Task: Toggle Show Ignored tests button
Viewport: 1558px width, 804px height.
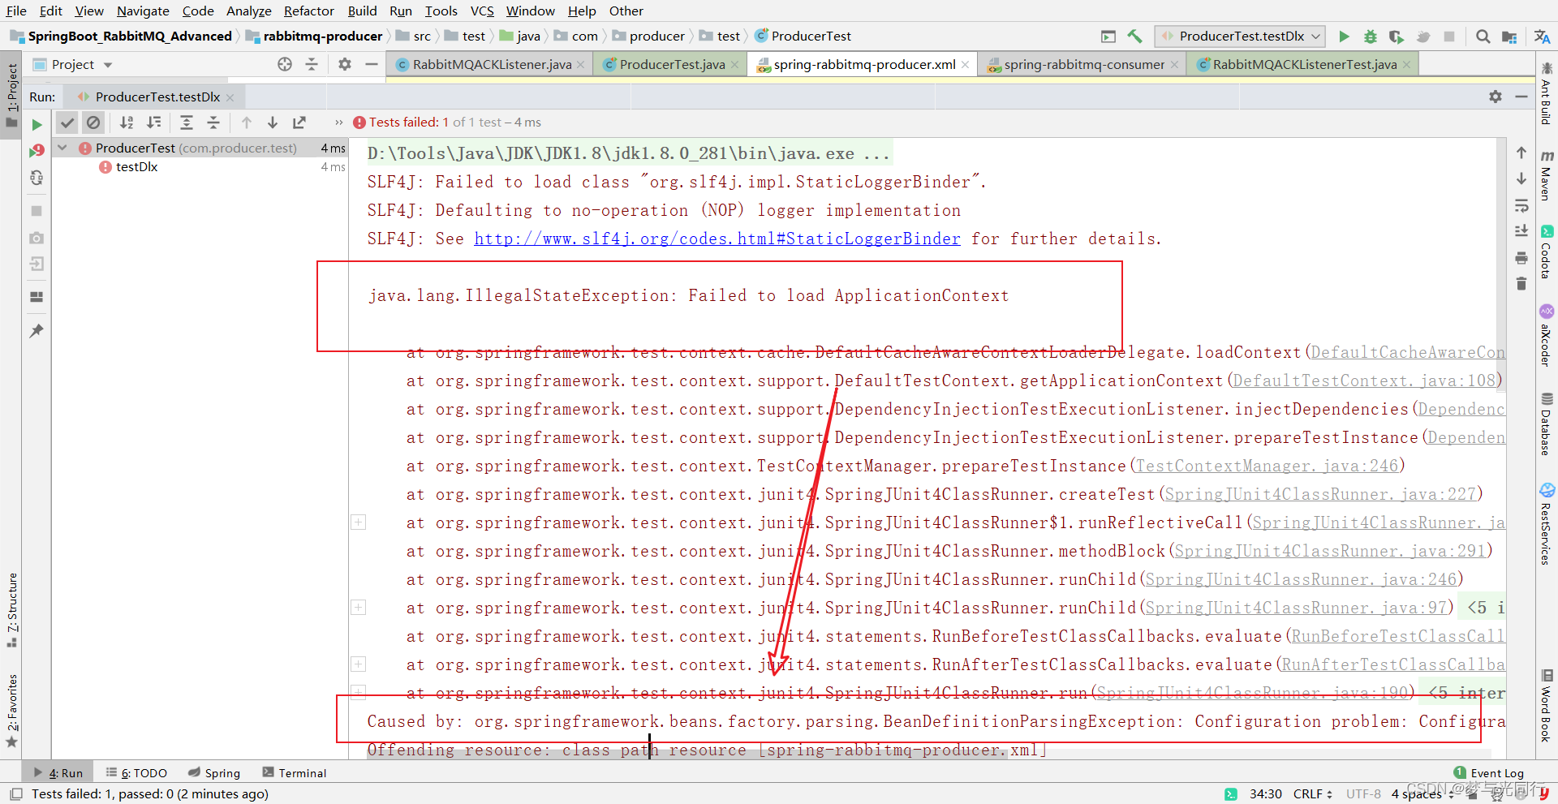Action: pyautogui.click(x=93, y=123)
